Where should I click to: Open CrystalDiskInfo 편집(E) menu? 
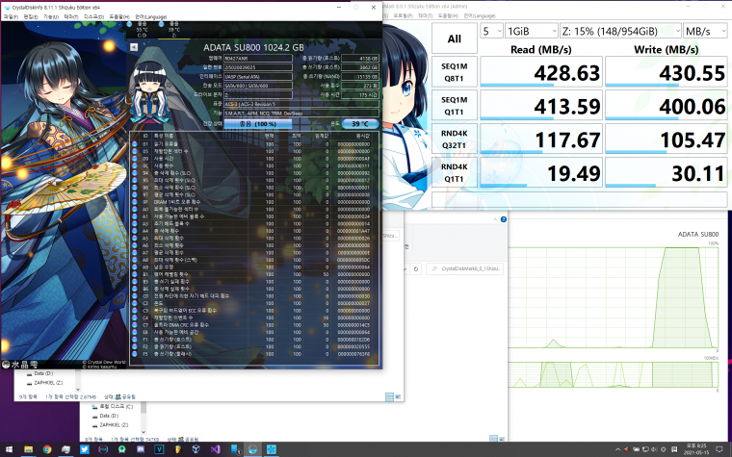pyautogui.click(x=31, y=16)
